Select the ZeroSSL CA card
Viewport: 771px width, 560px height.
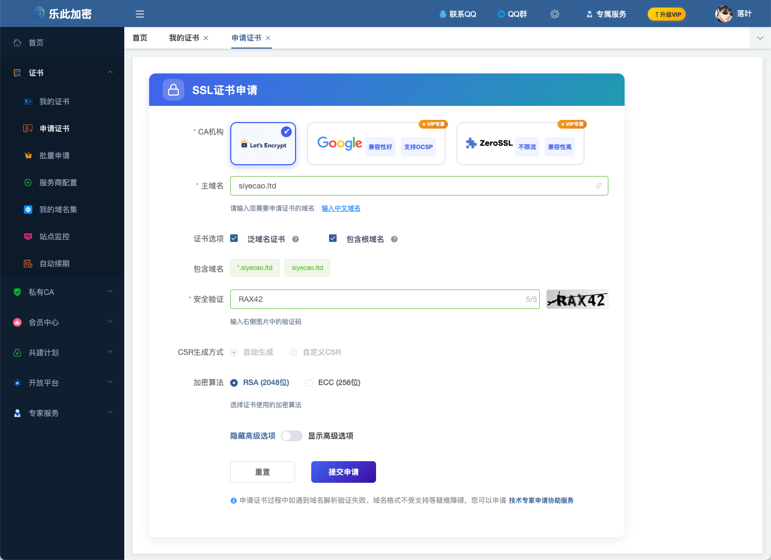pos(520,144)
